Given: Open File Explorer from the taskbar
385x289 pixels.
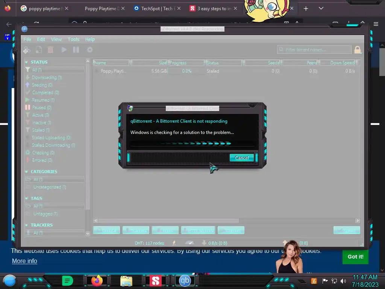Looking at the screenshot, I should (x=126, y=281).
